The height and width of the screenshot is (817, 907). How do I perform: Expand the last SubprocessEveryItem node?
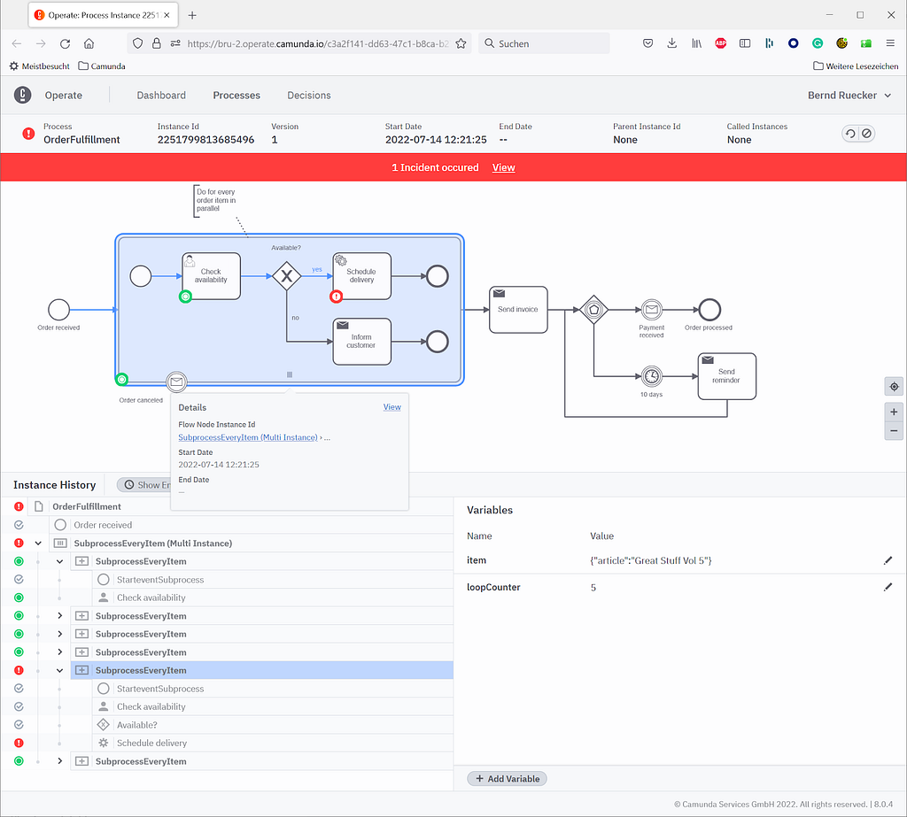click(59, 761)
